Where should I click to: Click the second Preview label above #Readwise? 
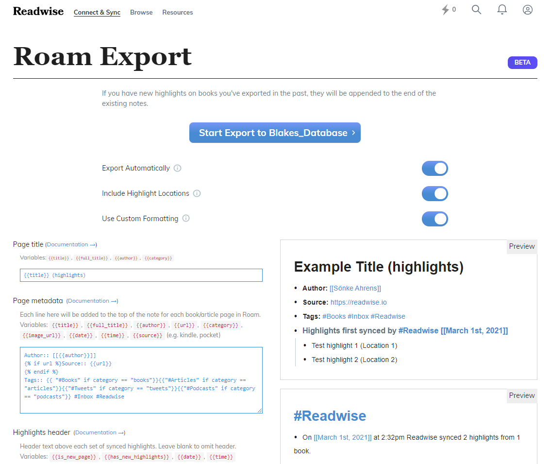[521, 395]
